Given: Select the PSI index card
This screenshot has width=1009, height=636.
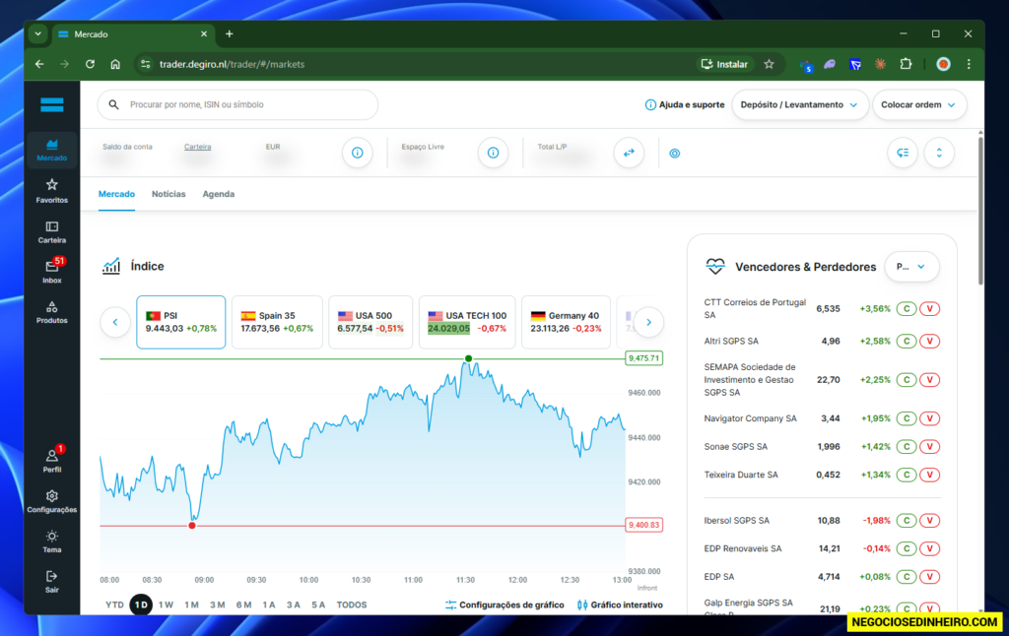Looking at the screenshot, I should click(181, 322).
